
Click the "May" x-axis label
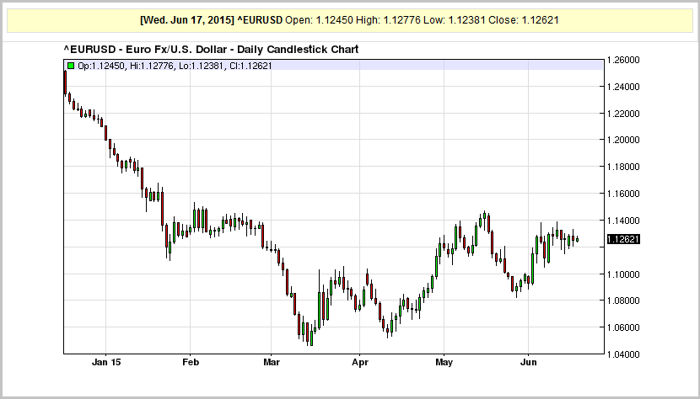click(x=444, y=362)
